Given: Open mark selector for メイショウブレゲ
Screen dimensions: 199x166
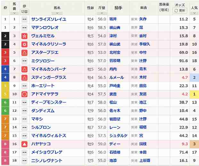Looking at the screenshot, I should coord(24,152).
